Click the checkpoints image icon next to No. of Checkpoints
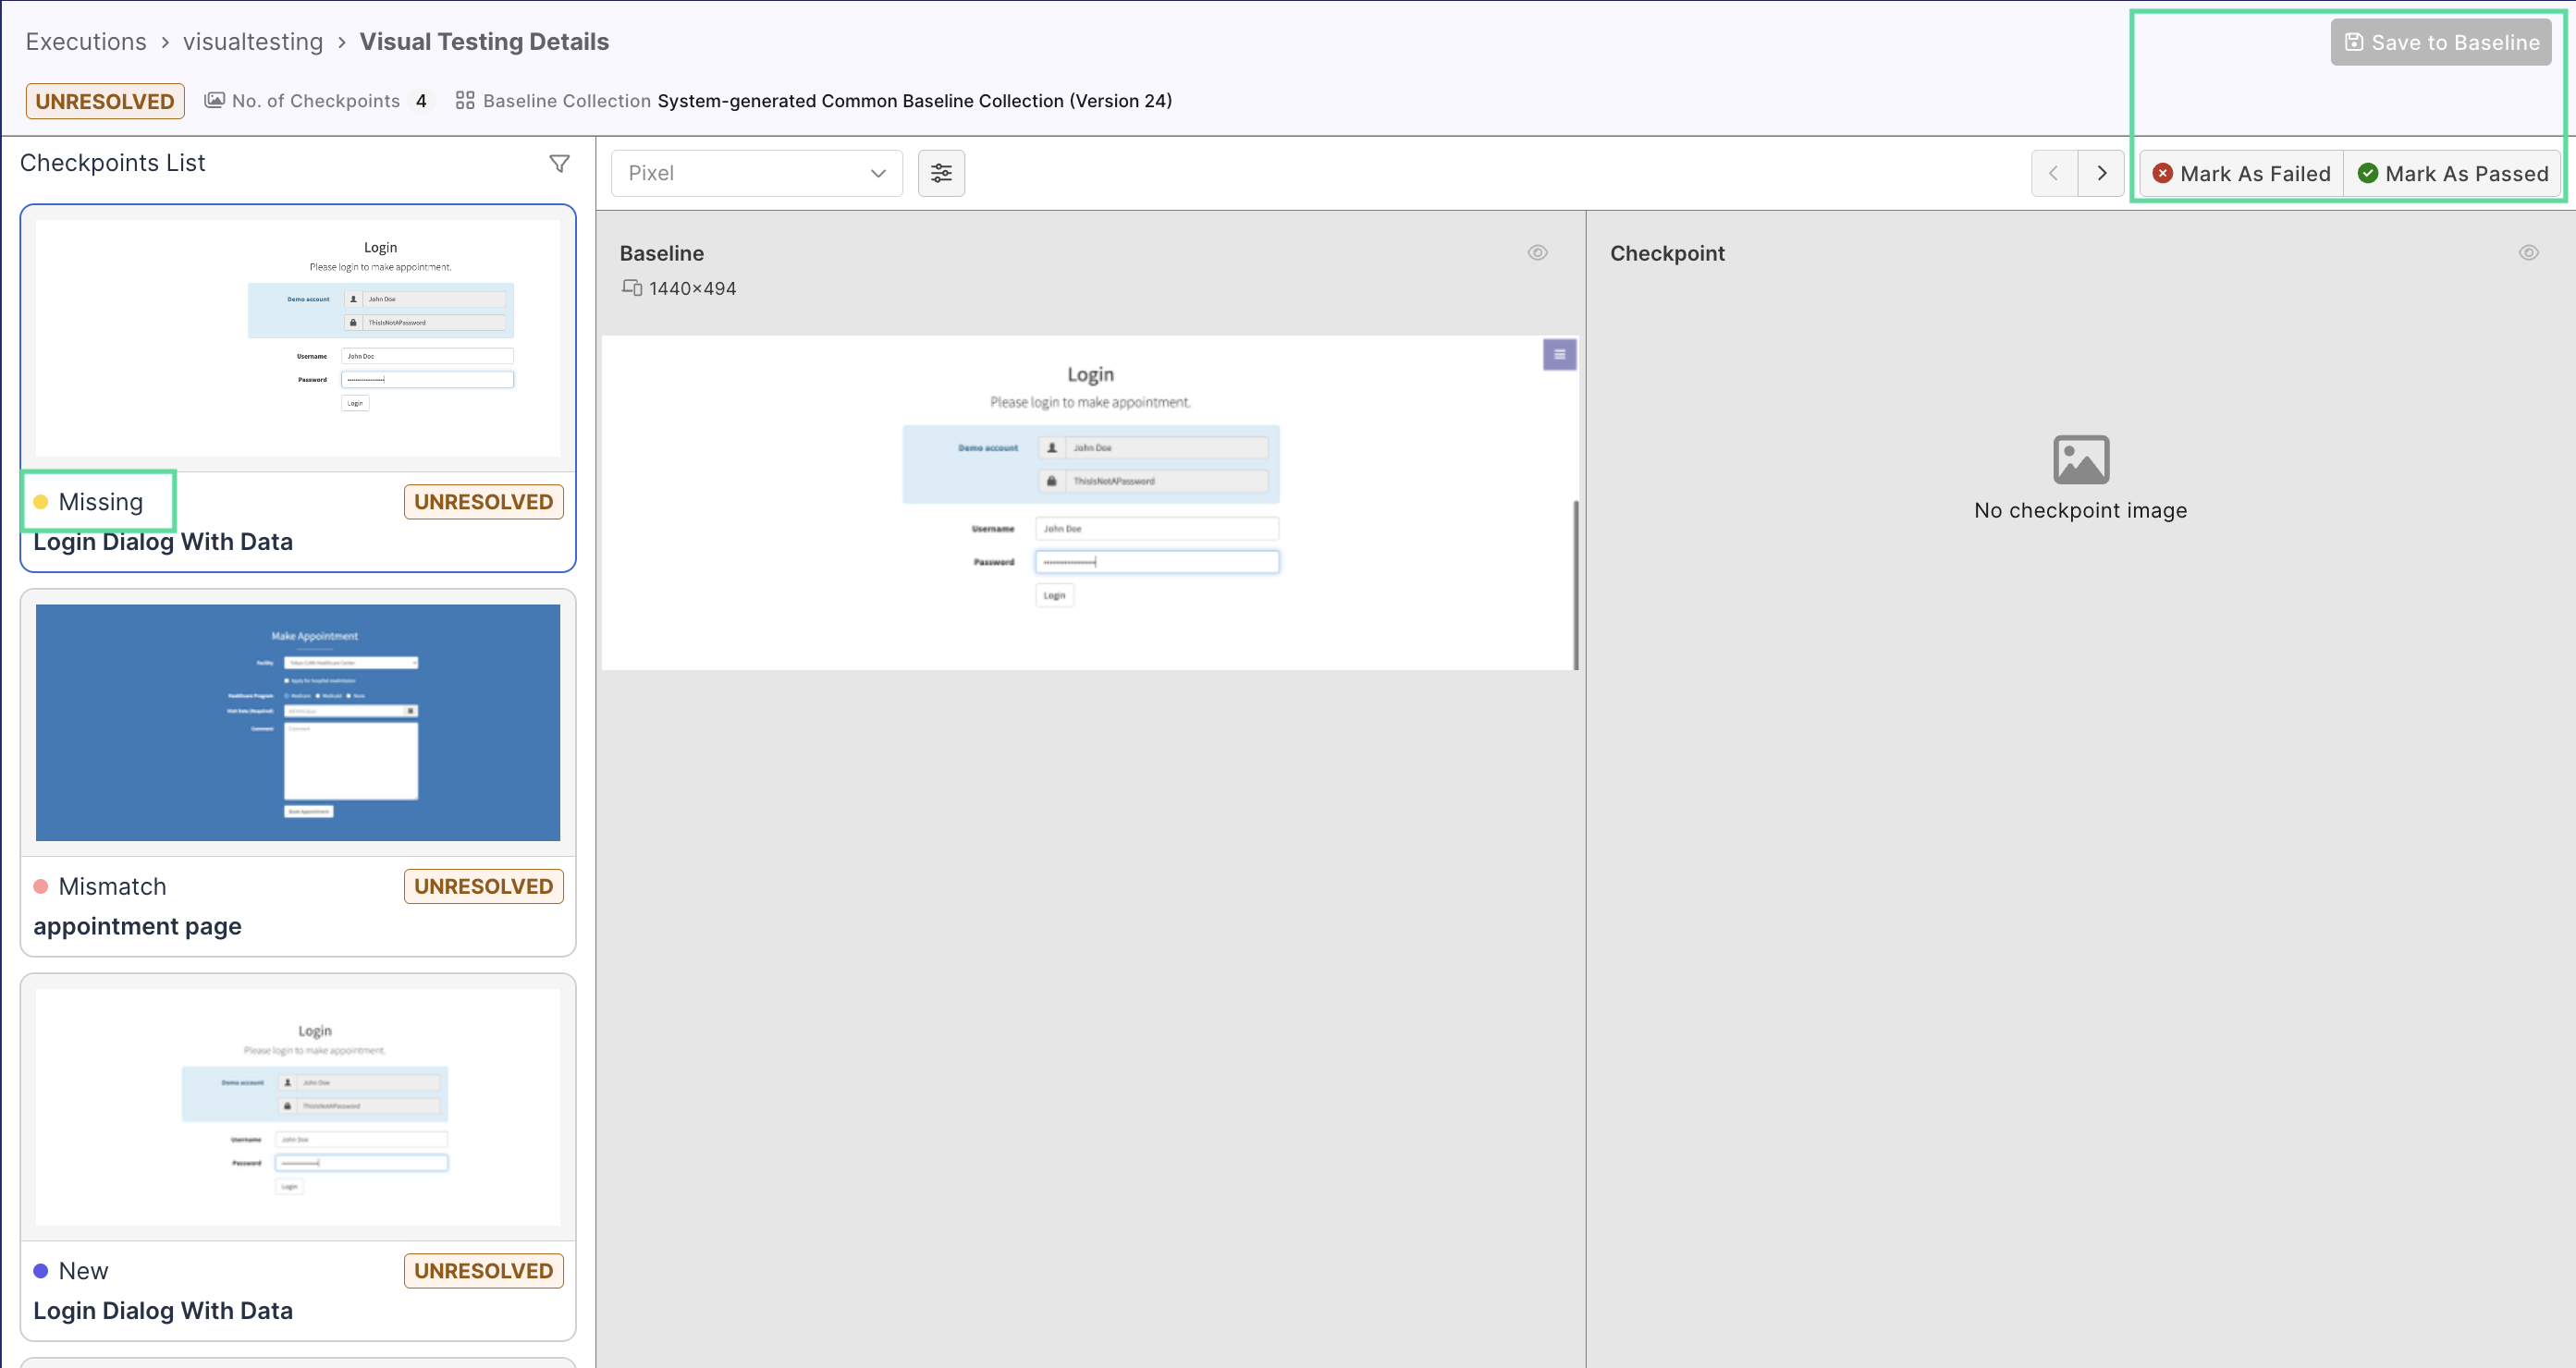The width and height of the screenshot is (2576, 1368). click(x=215, y=100)
